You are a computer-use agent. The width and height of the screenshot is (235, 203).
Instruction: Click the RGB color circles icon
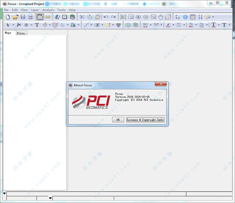tap(119, 25)
